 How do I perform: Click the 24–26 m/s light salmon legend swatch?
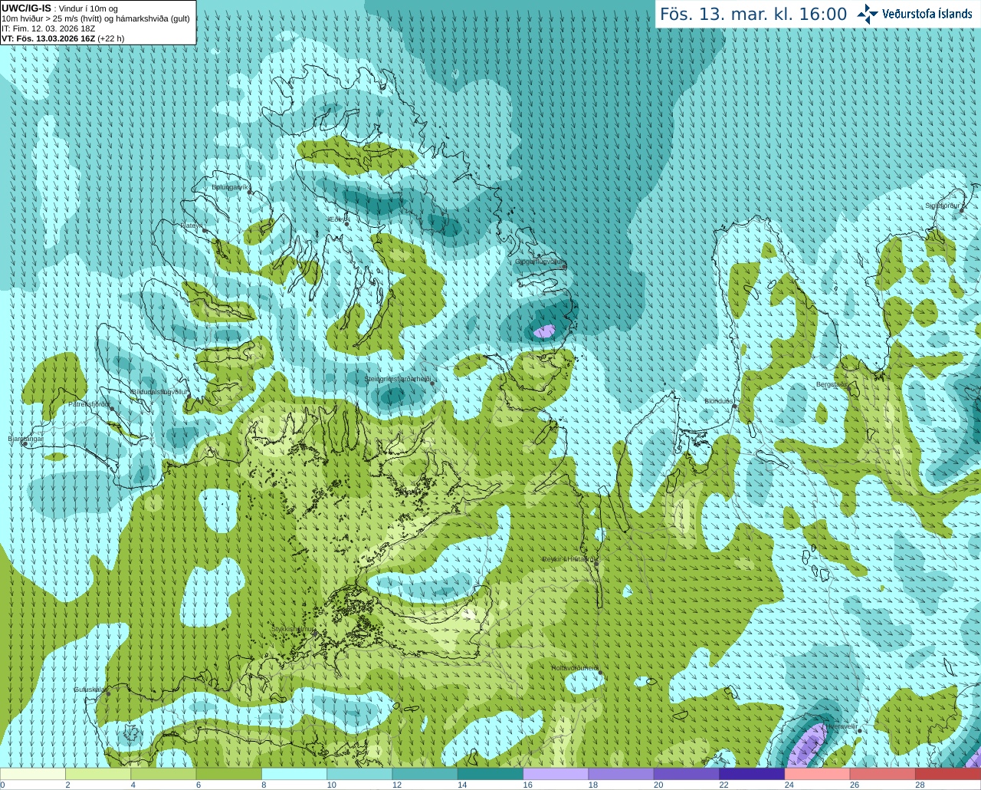pos(818,774)
